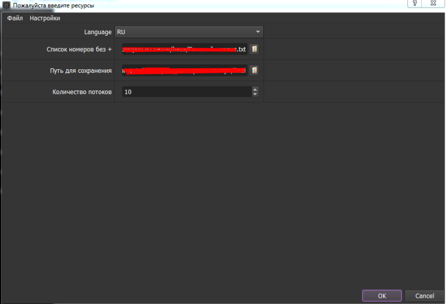Close the resources dialog with X
This screenshot has width=446, height=304.
[x=433, y=4]
